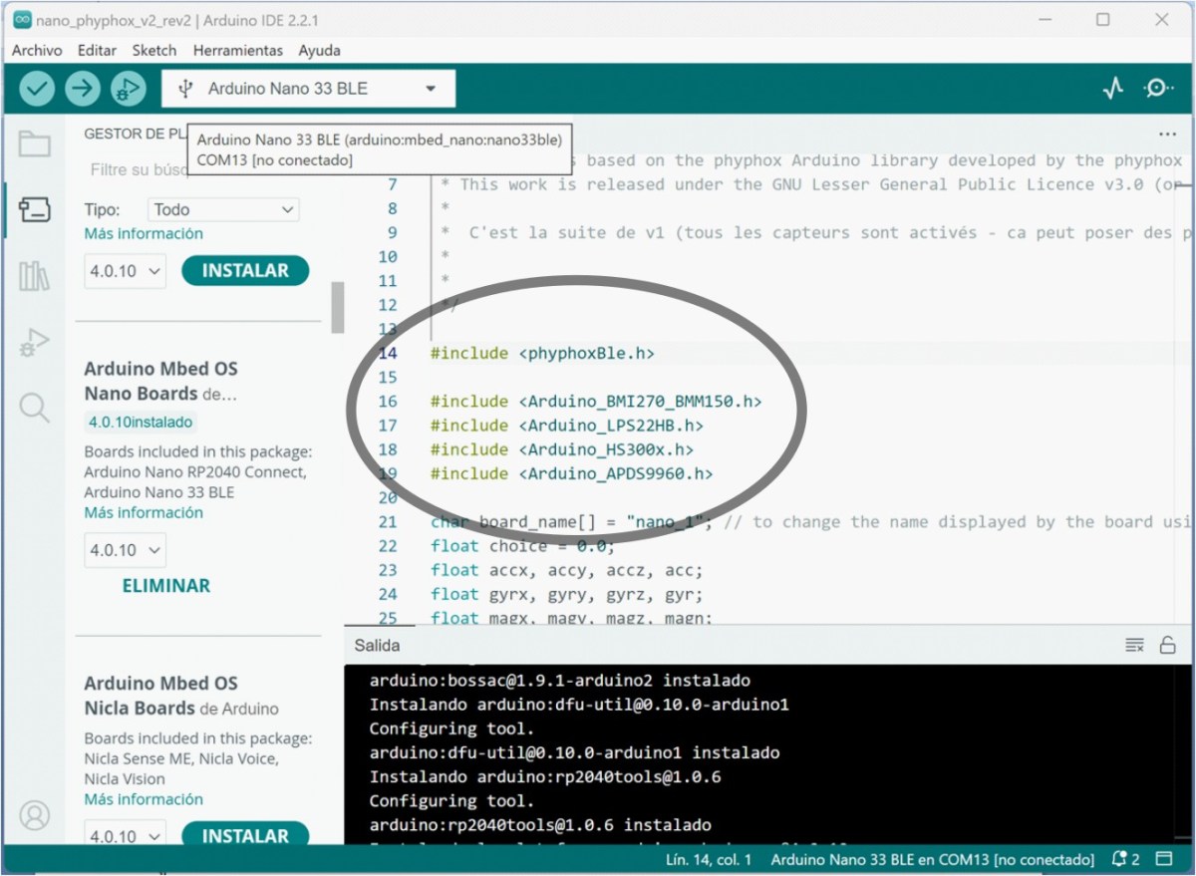The width and height of the screenshot is (1196, 876).
Task: Open the Sketch menu
Action: tap(154, 50)
